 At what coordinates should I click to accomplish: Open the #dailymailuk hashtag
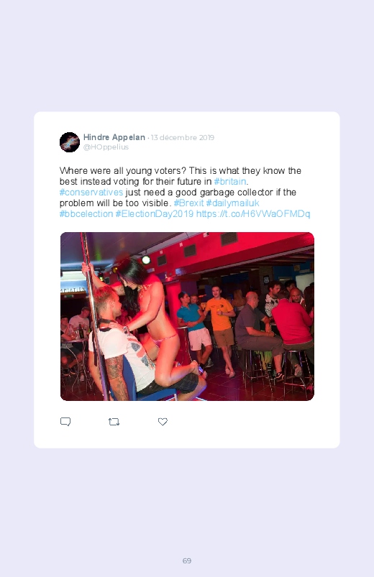[232, 203]
